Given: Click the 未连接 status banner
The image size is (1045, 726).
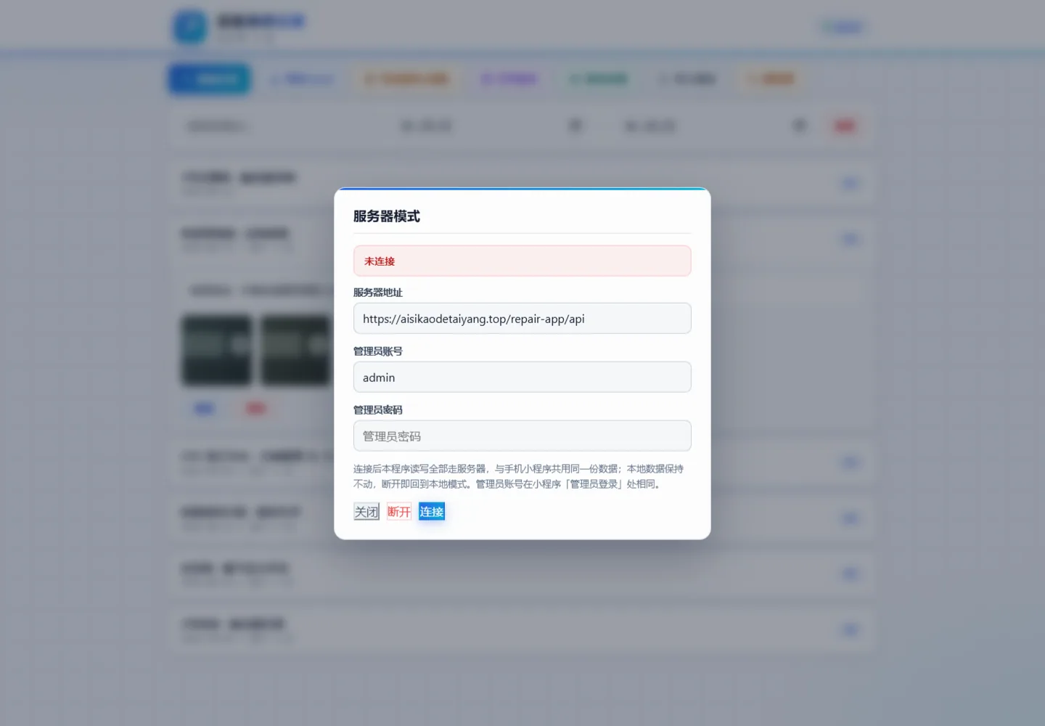Looking at the screenshot, I should (x=522, y=261).
